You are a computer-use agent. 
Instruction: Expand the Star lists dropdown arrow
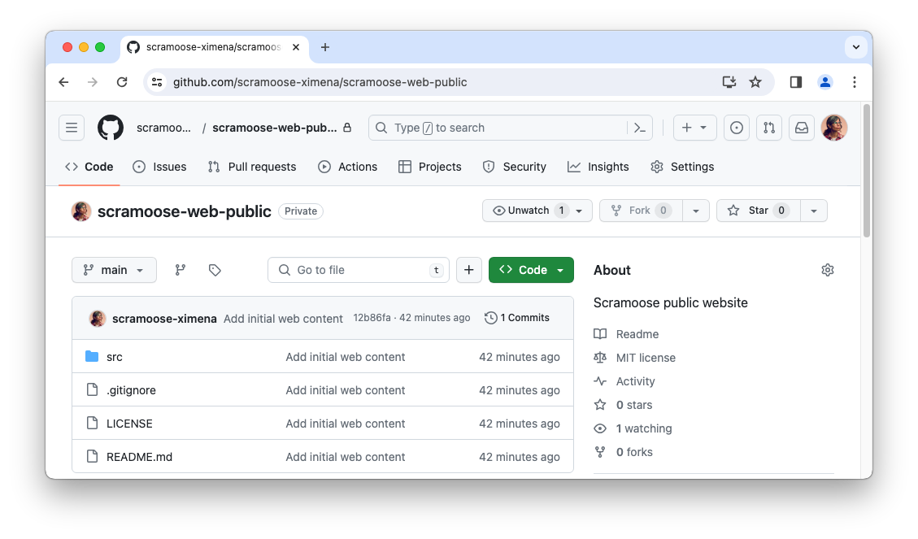coord(814,211)
